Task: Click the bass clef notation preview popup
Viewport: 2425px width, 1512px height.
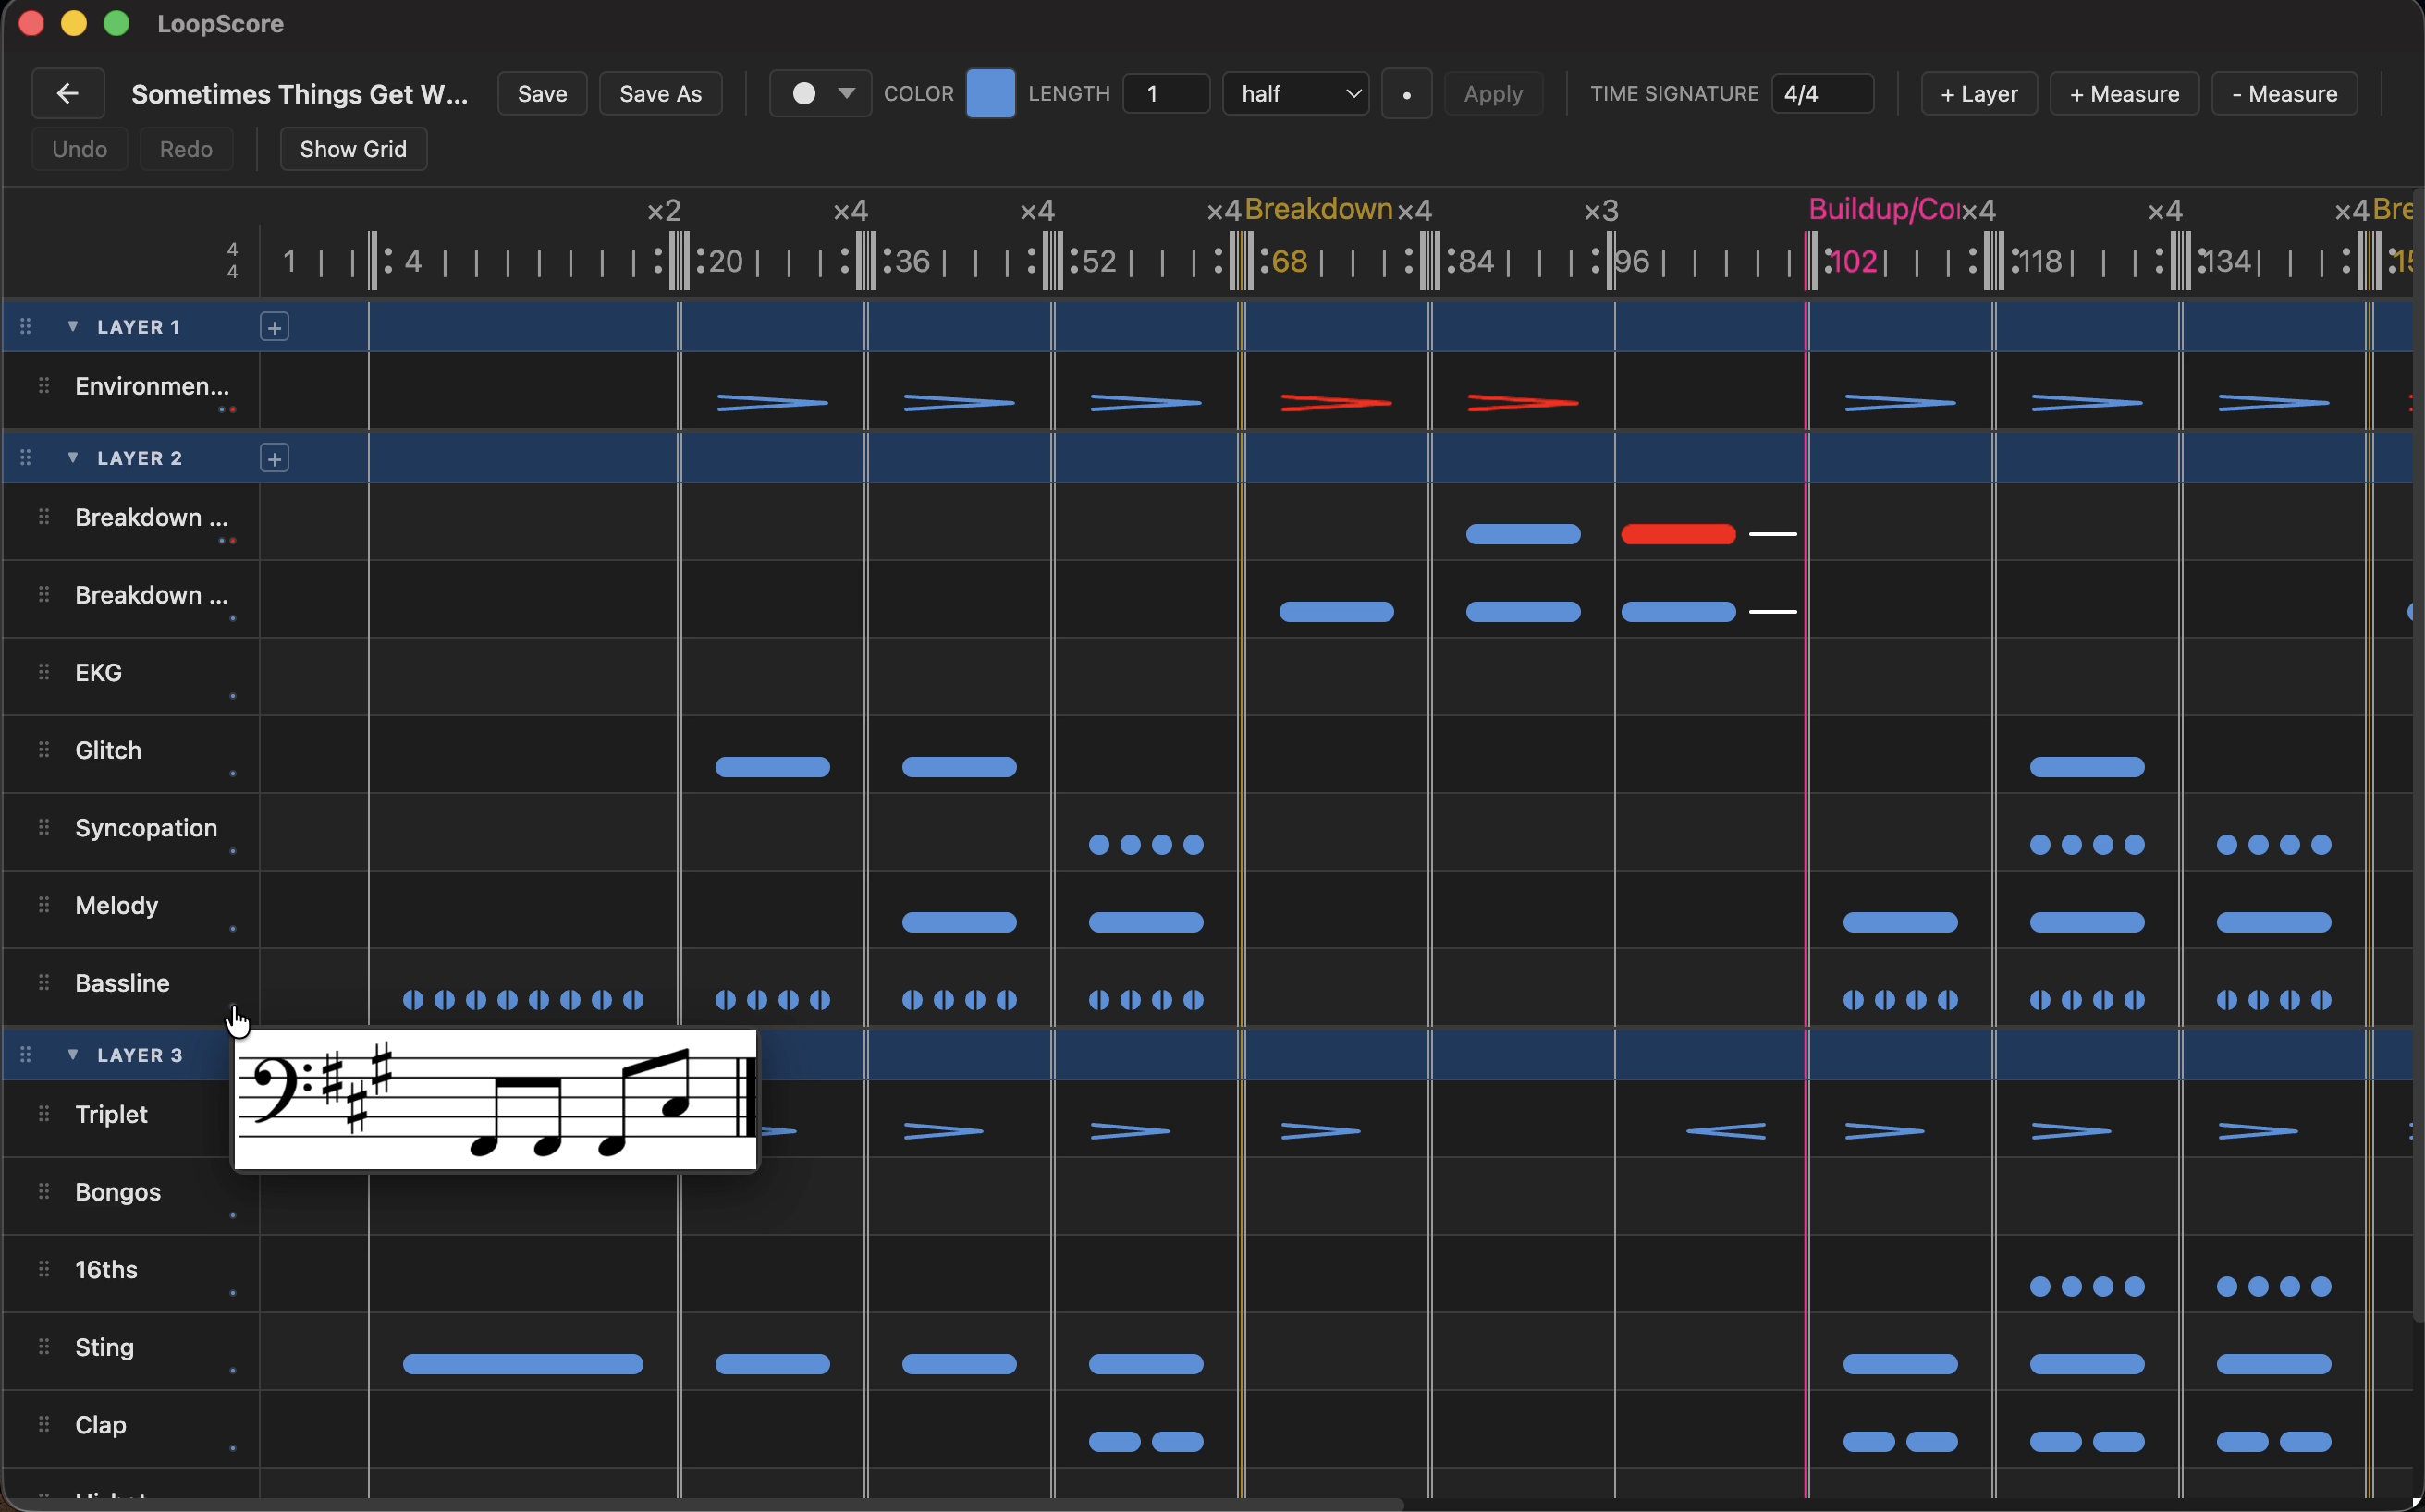Action: [496, 1100]
